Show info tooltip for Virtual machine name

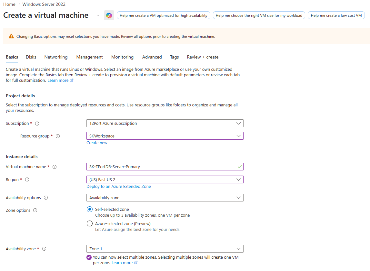pyautogui.click(x=55, y=167)
